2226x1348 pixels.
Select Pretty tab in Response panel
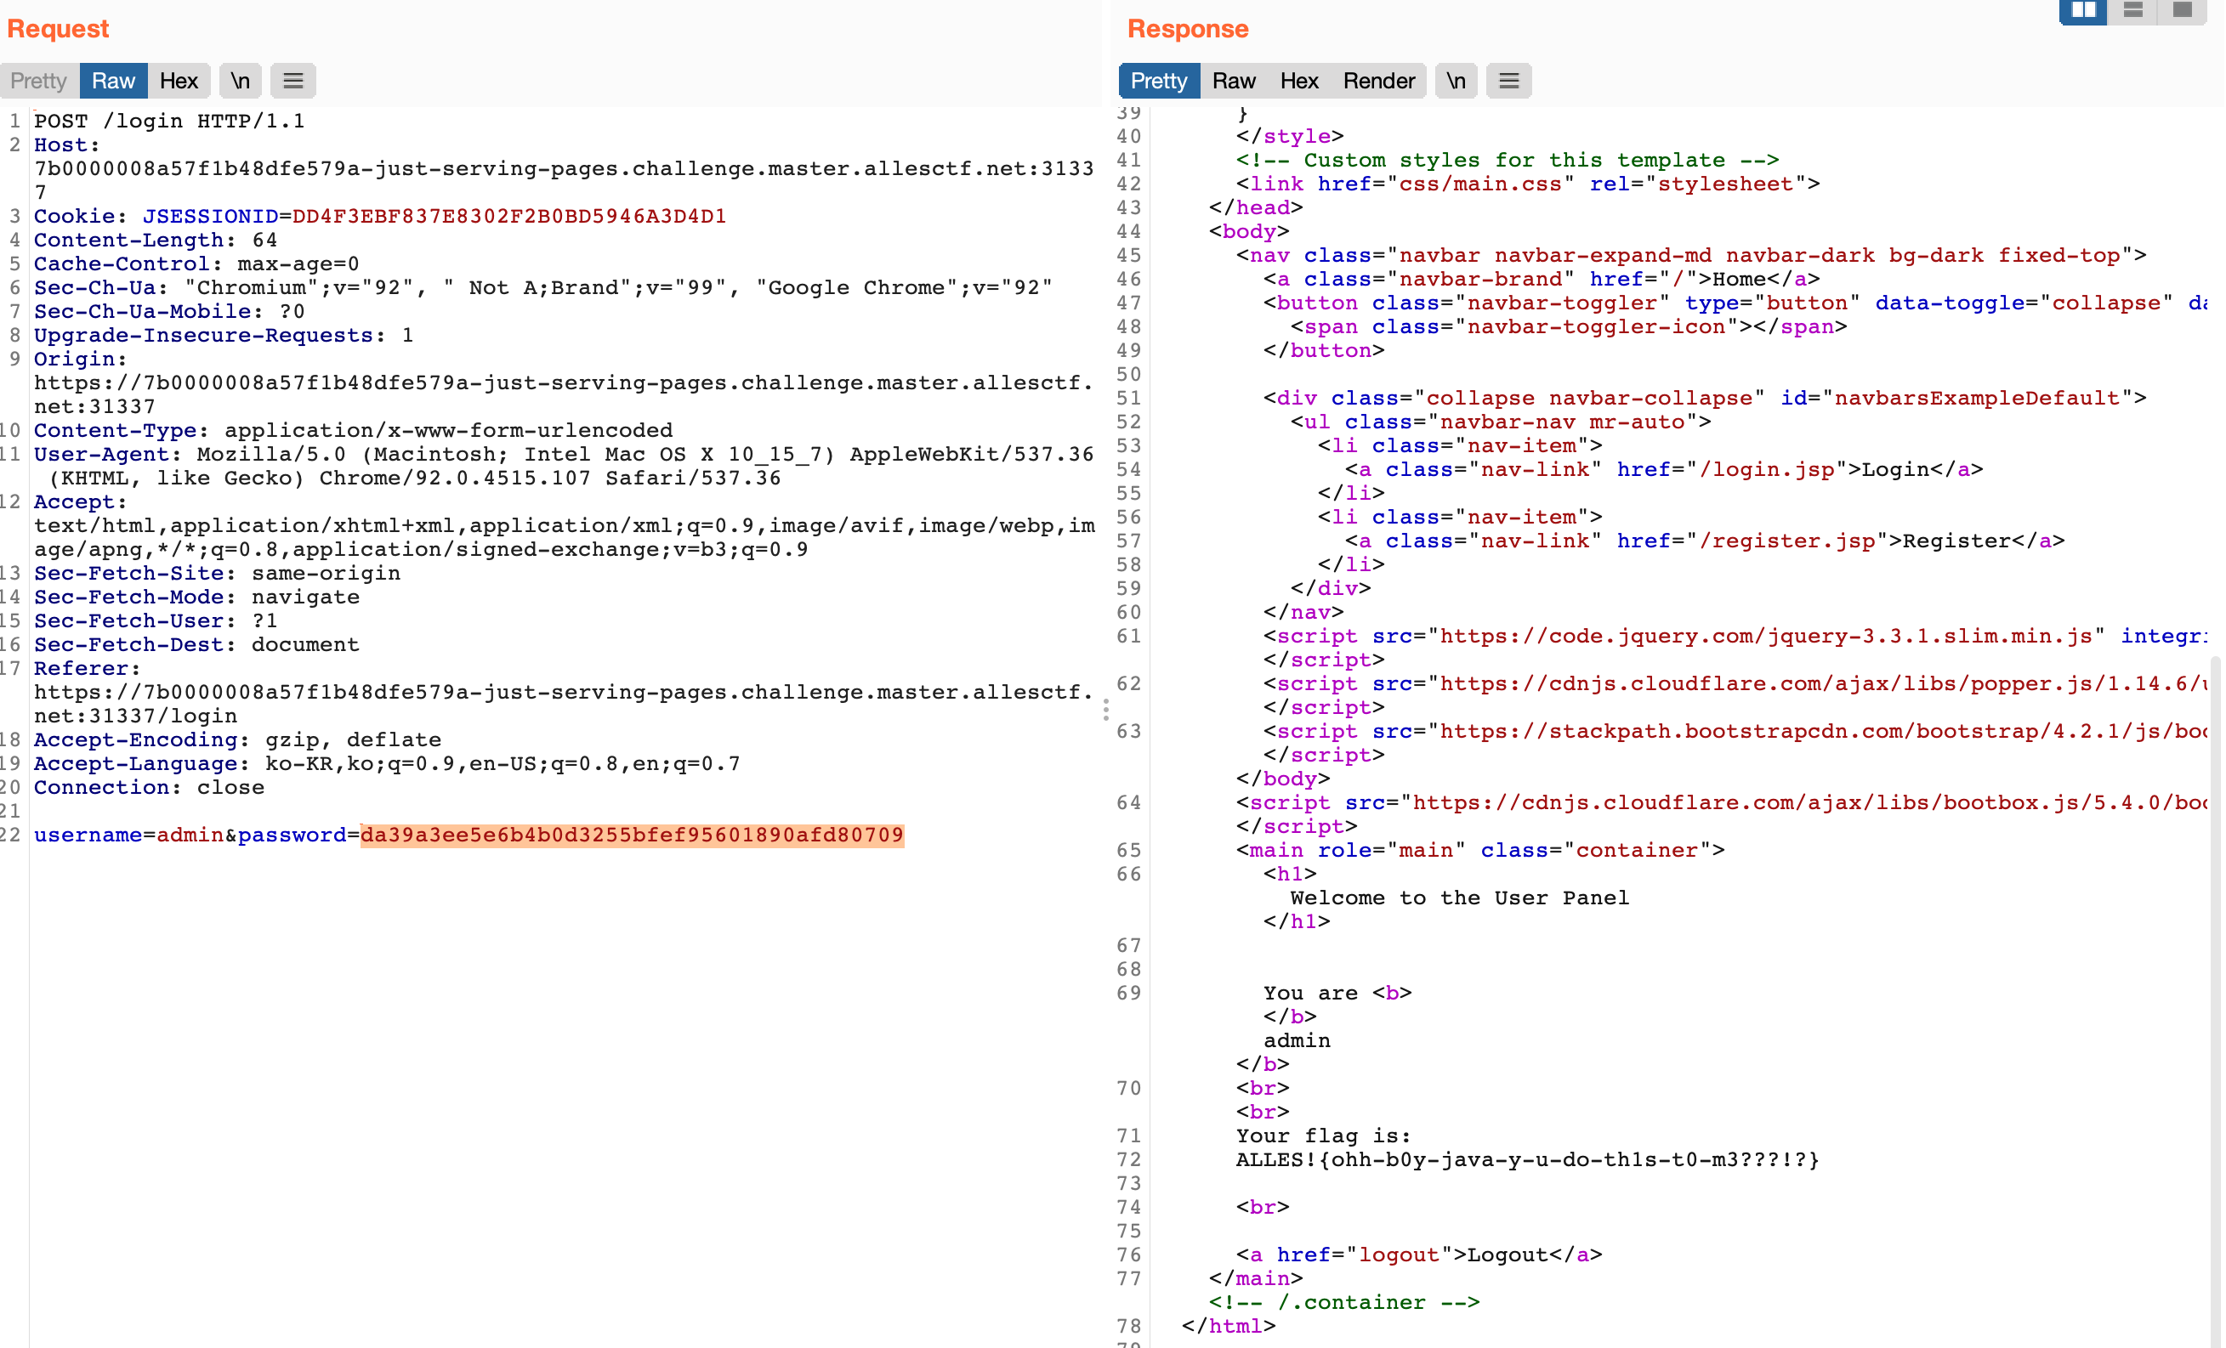pos(1159,81)
